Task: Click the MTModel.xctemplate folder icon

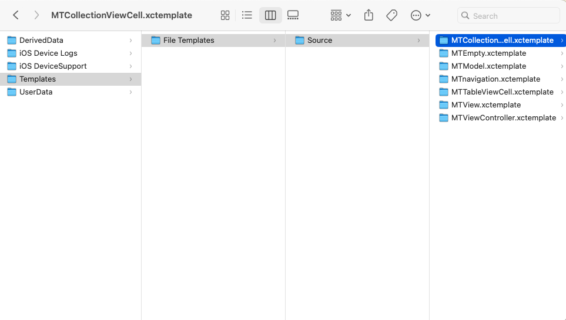Action: [x=444, y=66]
